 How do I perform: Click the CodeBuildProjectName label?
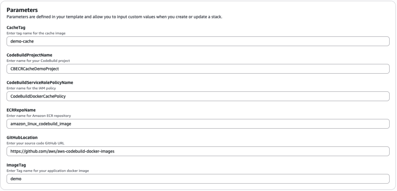(x=29, y=55)
